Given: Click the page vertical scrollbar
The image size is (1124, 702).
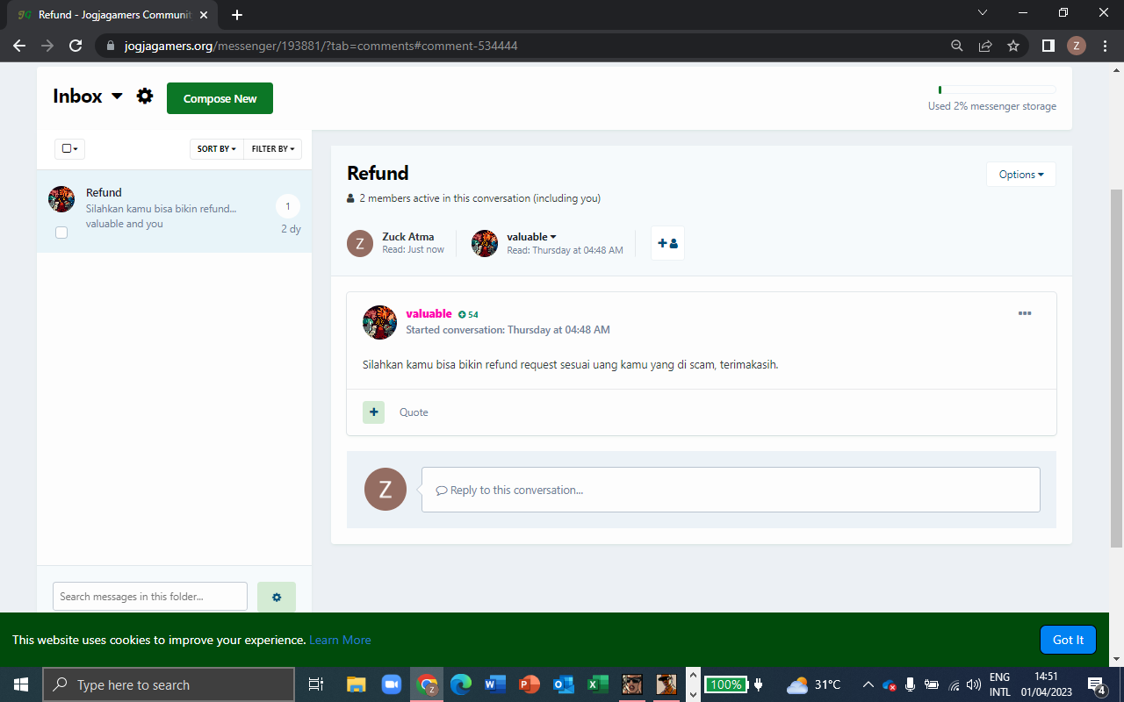Looking at the screenshot, I should (x=1117, y=369).
